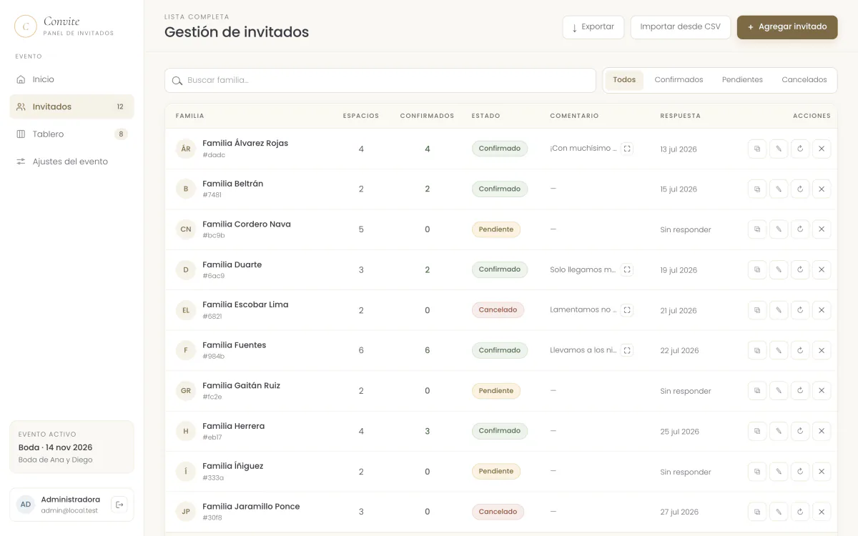The image size is (858, 536).
Task: Copy invitation link for Familia Herrera
Action: pyautogui.click(x=757, y=431)
